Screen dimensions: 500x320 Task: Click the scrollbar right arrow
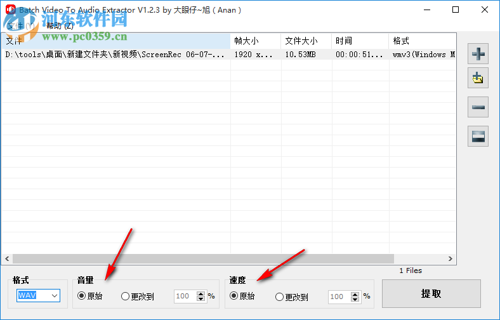click(451, 258)
